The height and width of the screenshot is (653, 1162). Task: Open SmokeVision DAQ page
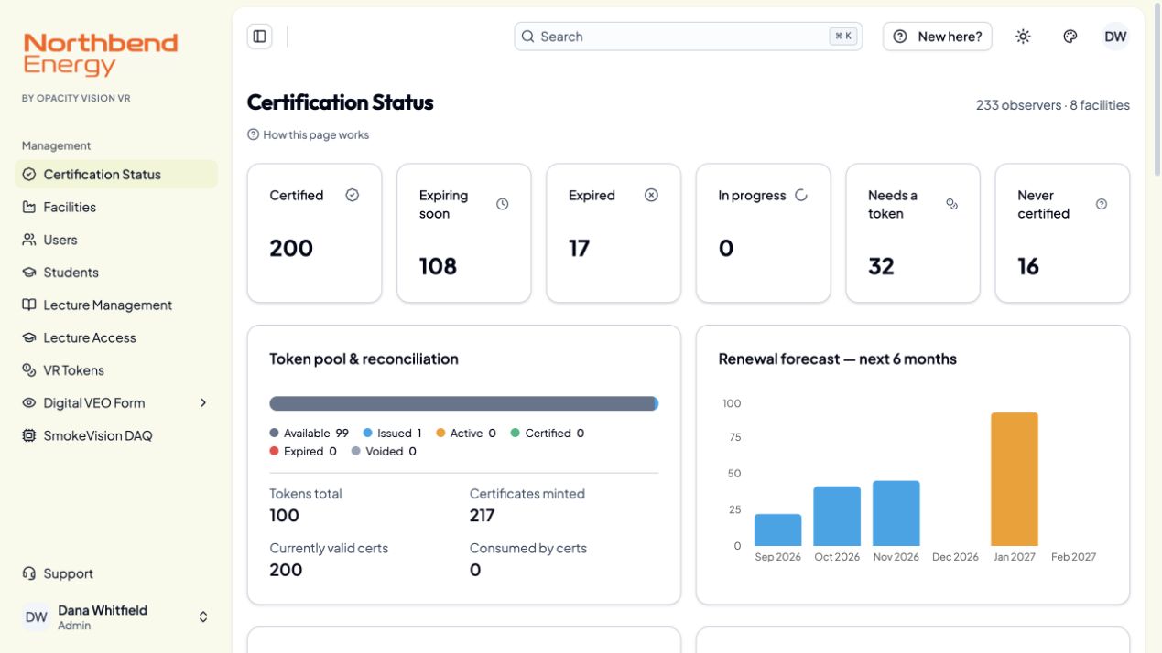116,436
